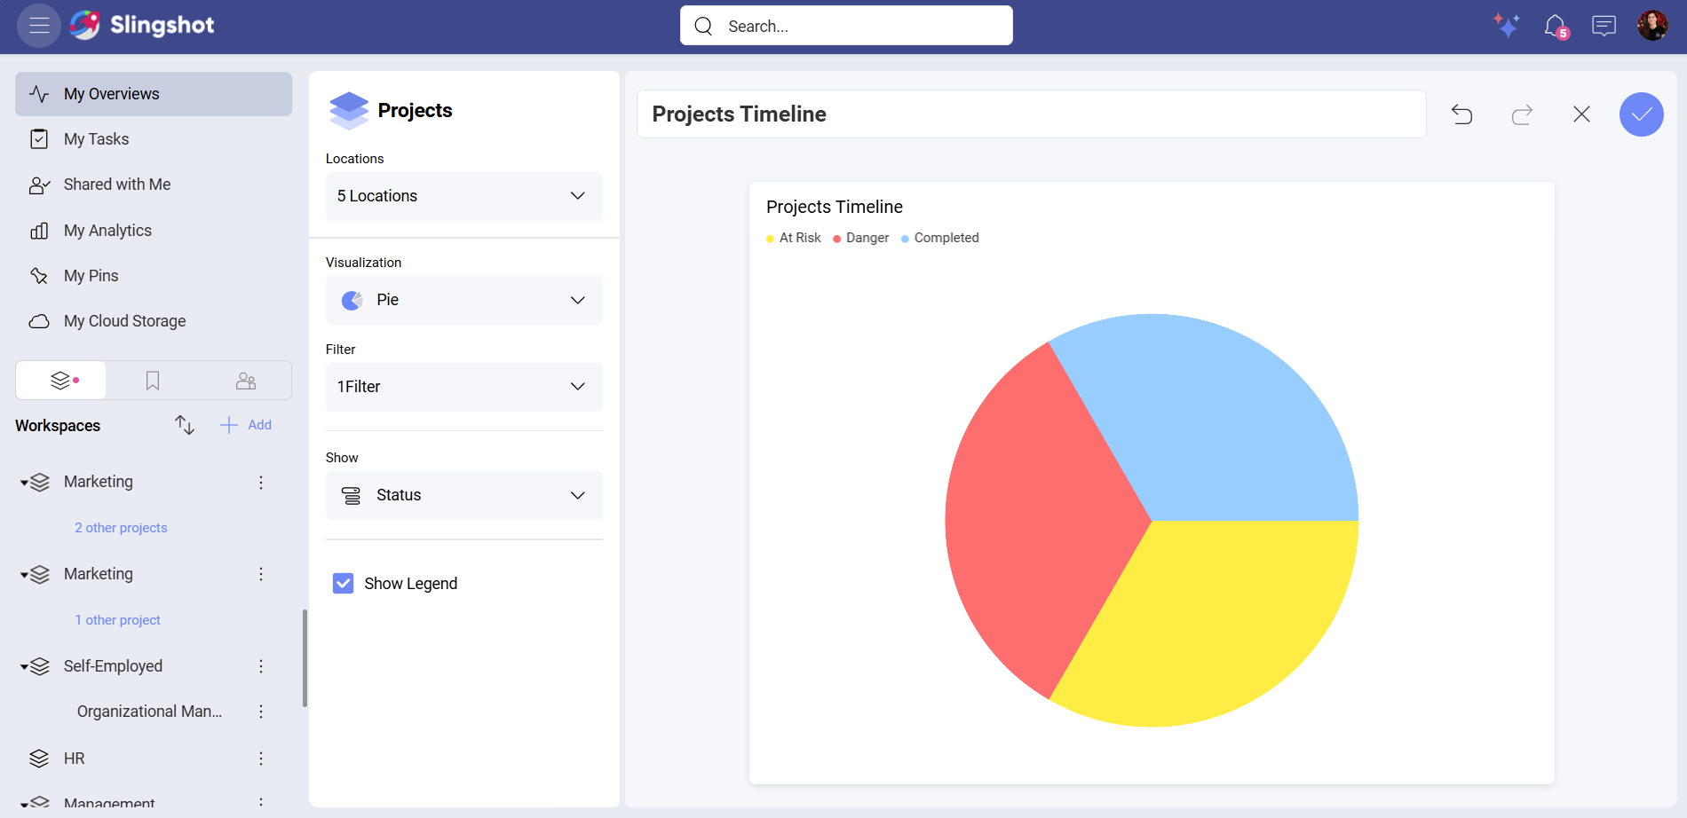Select My Overviews in sidebar
This screenshot has height=818, width=1687.
click(111, 93)
